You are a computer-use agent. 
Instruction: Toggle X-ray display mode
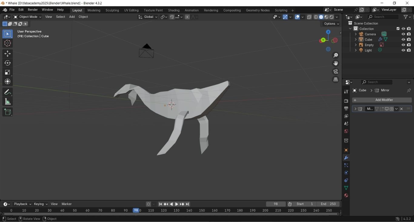click(x=309, y=17)
